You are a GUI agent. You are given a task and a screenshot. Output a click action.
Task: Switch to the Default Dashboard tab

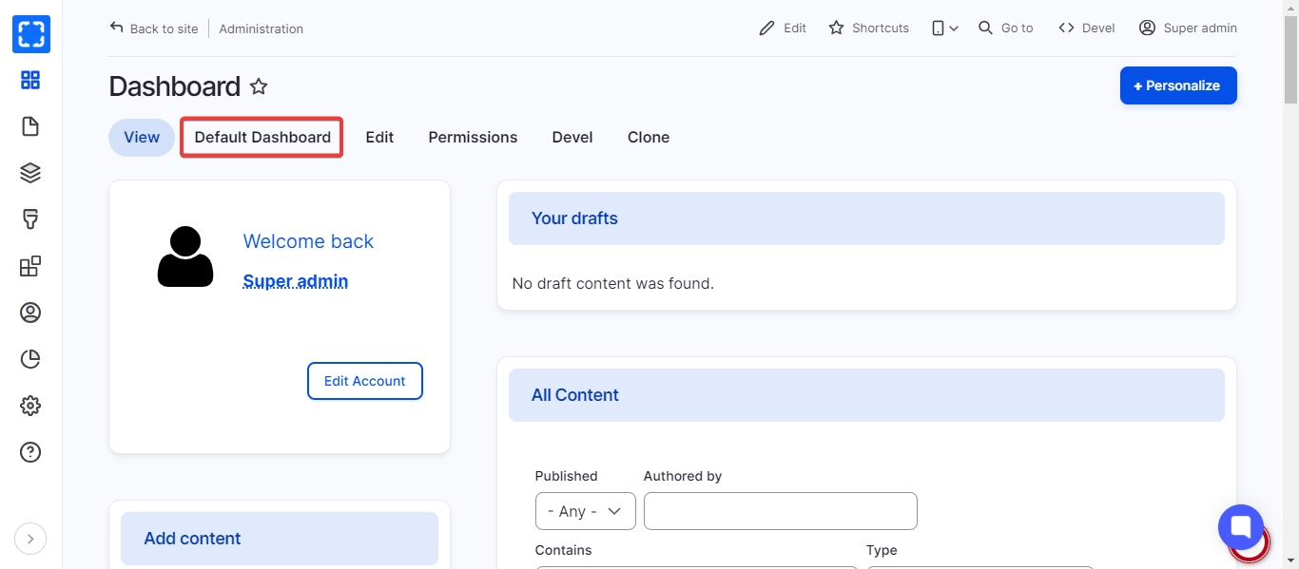262,138
